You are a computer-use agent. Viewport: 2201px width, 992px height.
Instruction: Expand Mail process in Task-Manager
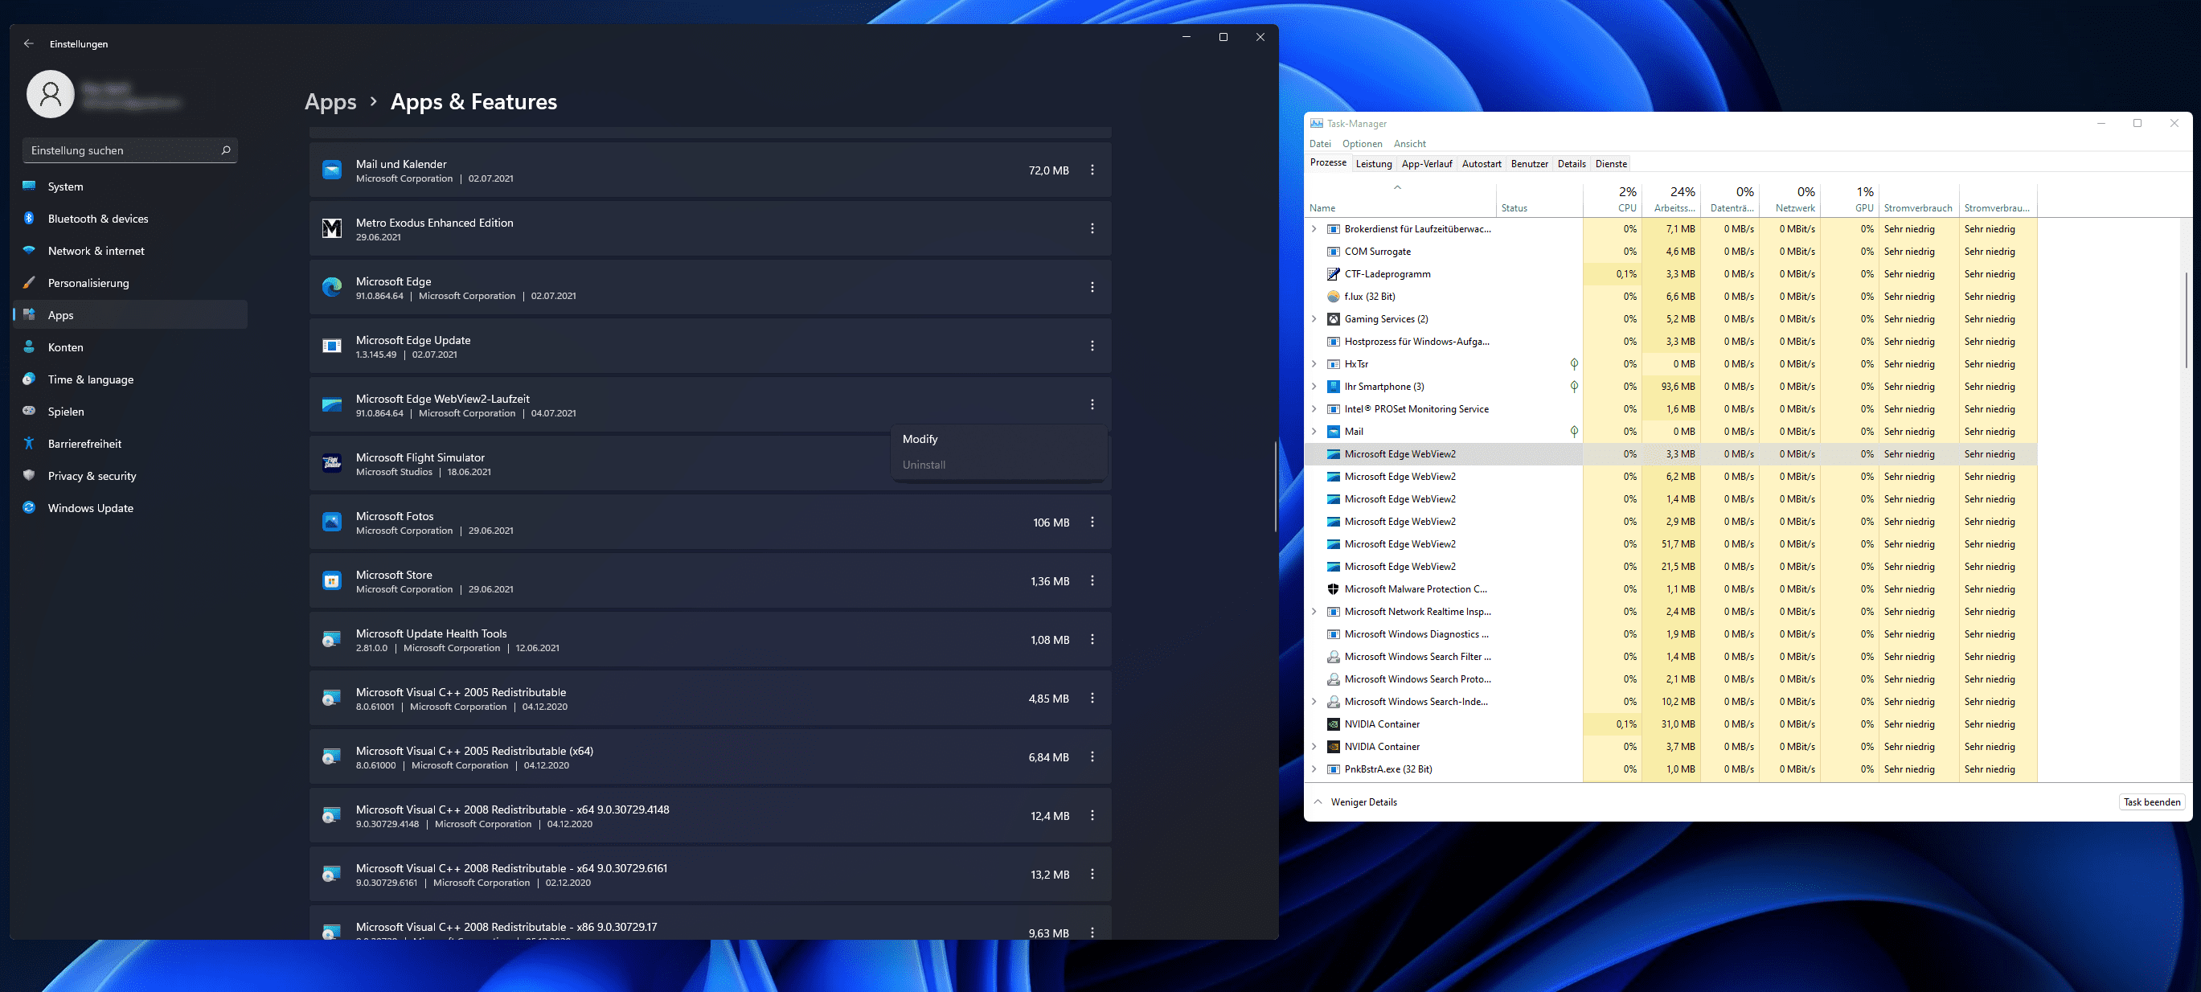pyautogui.click(x=1314, y=432)
